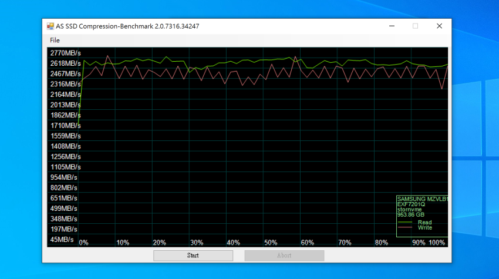Click the 1710MB/s axis label
This screenshot has width=499, height=279.
tap(66, 126)
